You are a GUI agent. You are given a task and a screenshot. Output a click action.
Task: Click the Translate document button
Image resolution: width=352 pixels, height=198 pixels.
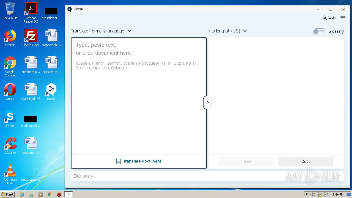[x=139, y=161]
